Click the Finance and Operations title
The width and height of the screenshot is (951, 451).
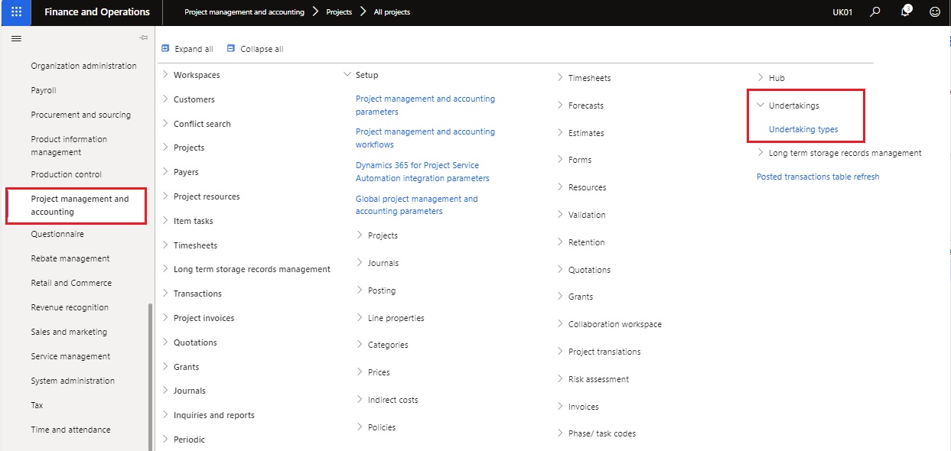(x=97, y=12)
